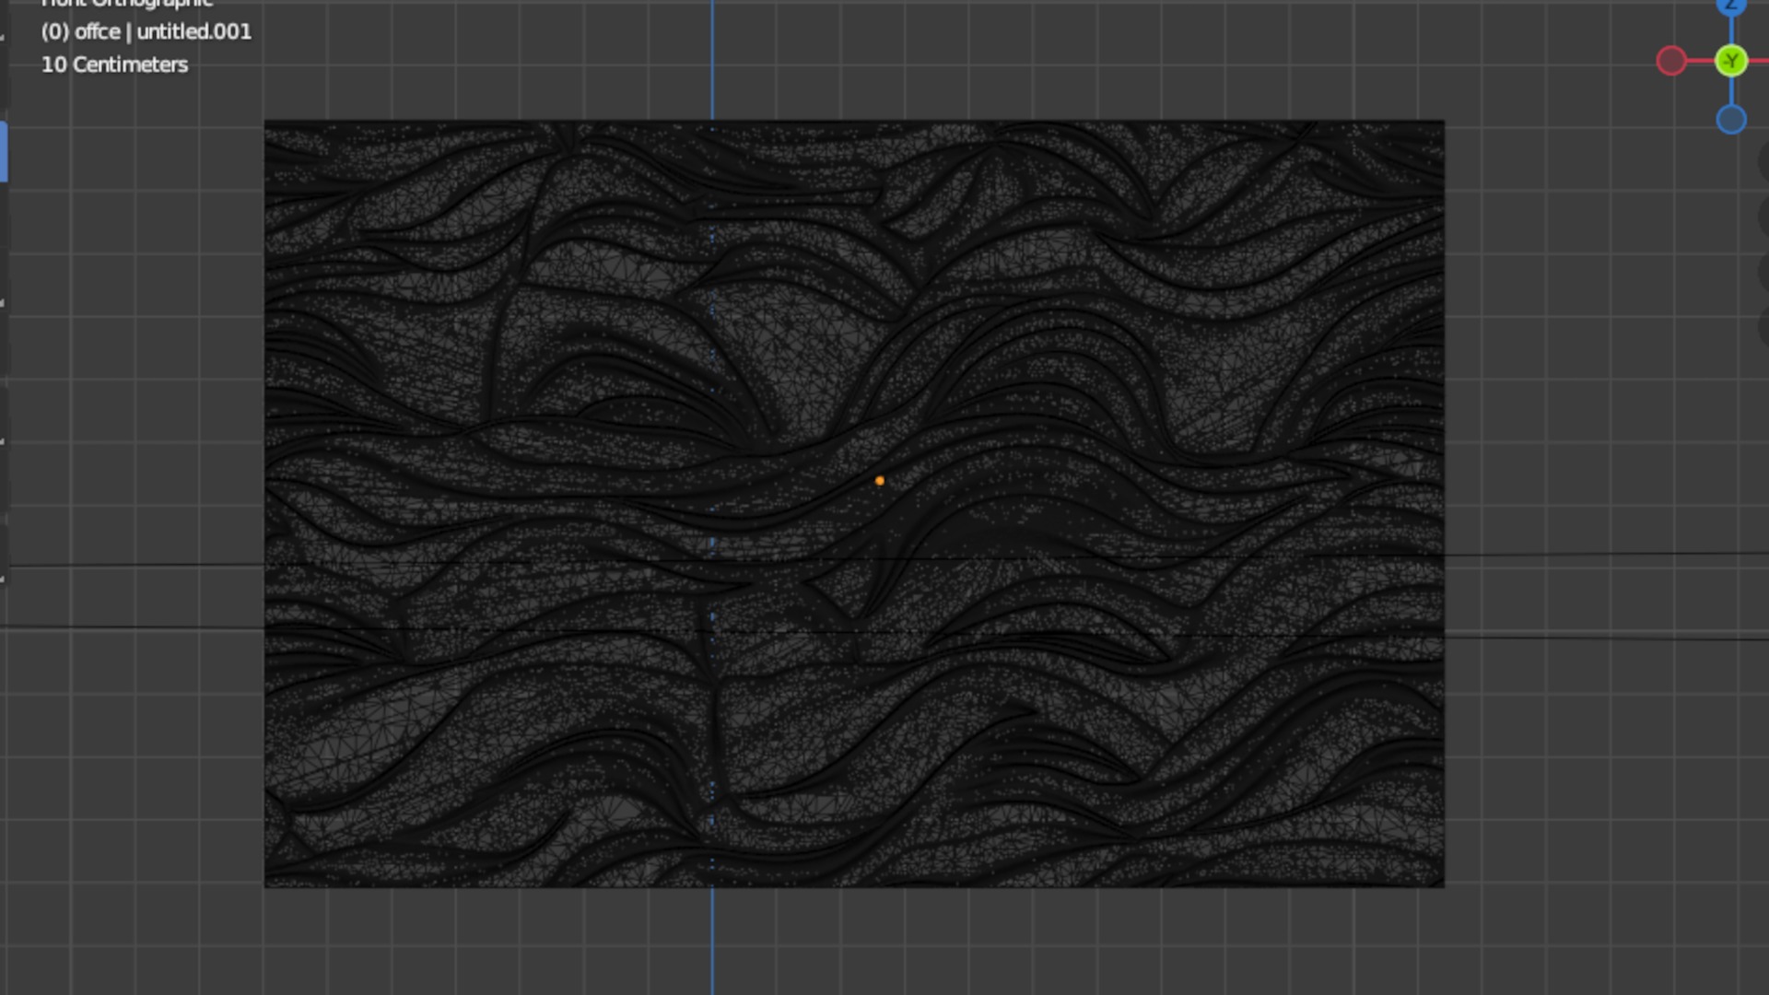Click the Z axis circle atop the gizmo

(1731, 6)
